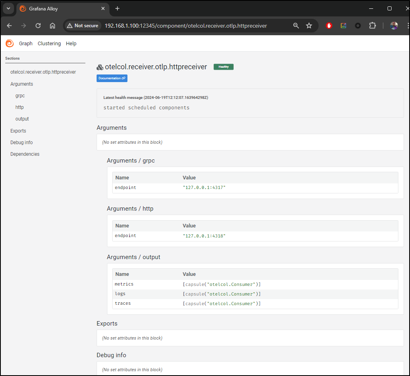
Task: Select the Grafana Alloy browser tab
Action: pos(63,9)
